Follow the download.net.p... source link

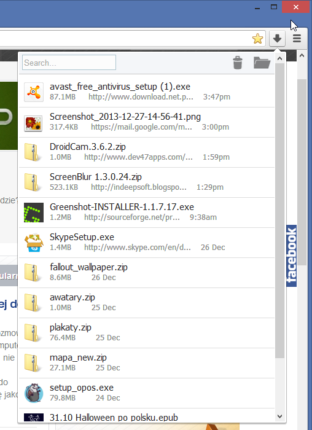[x=141, y=97]
